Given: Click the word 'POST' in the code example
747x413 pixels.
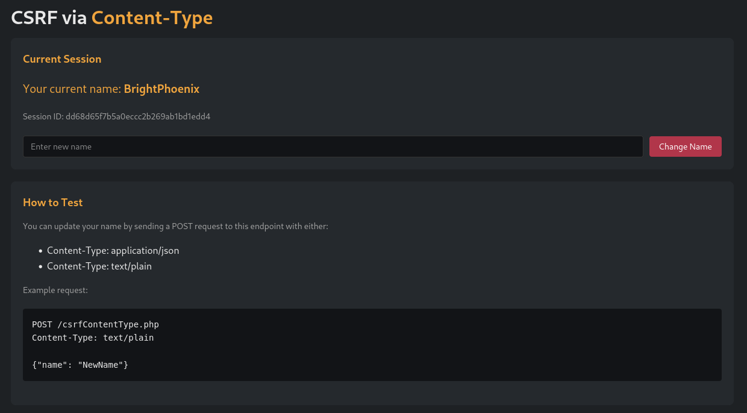Looking at the screenshot, I should point(42,324).
